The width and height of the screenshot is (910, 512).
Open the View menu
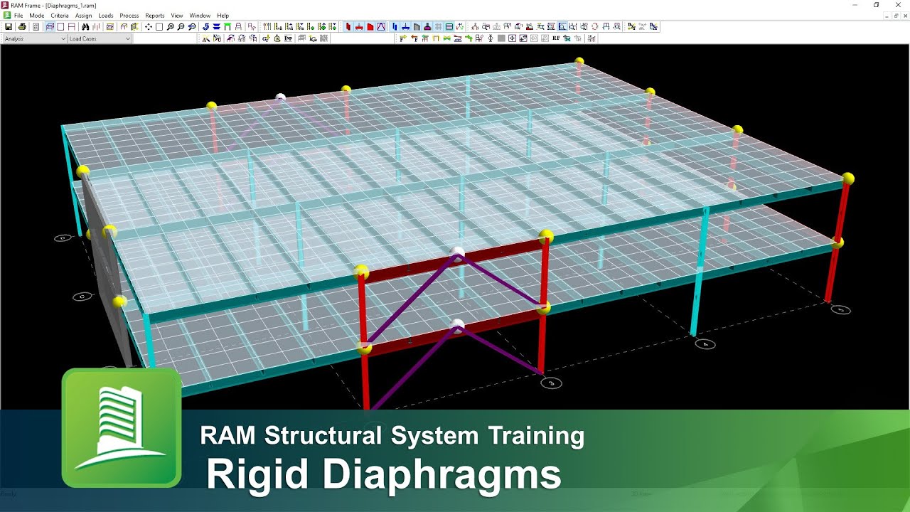tap(177, 16)
